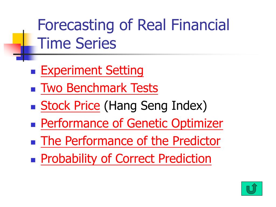Click the bullet beside Experiment Setting
Image resolution: width=276 pixels, height=207 pixels.
(x=33, y=72)
